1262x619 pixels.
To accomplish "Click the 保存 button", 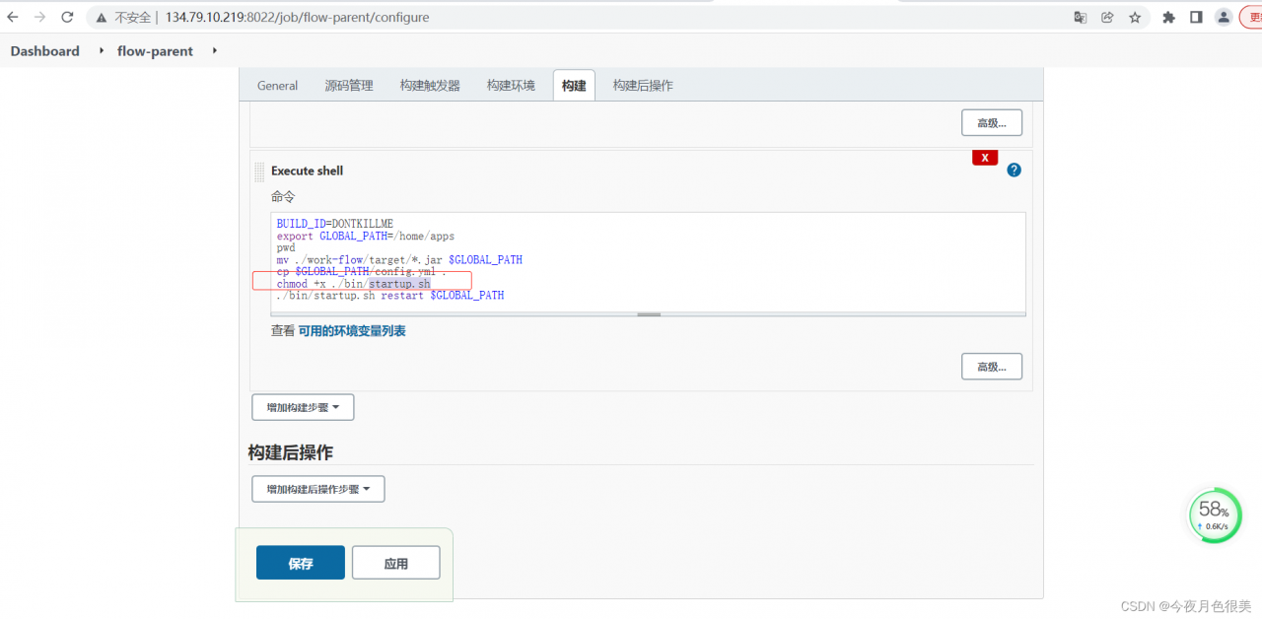I will tap(301, 563).
